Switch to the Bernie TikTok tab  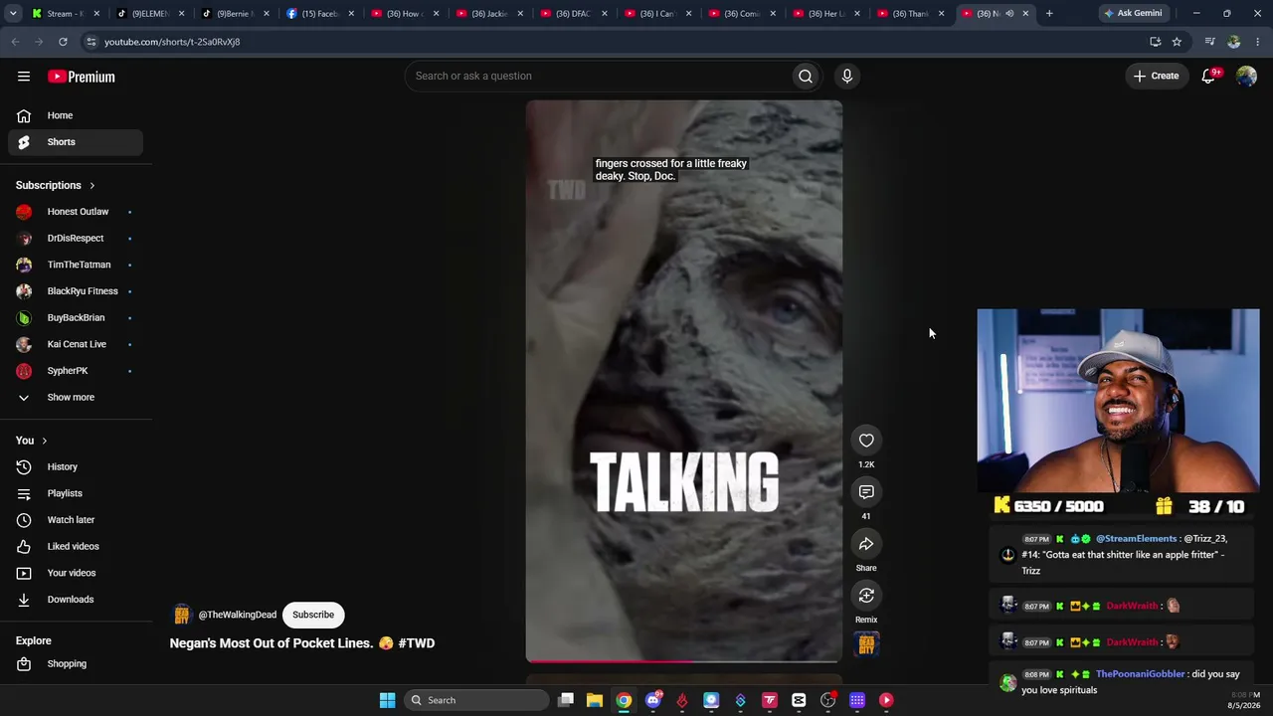point(235,13)
